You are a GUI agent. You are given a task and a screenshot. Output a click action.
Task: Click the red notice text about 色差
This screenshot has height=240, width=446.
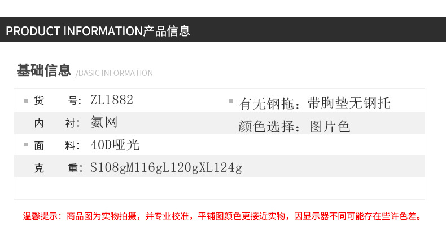tap(244, 216)
